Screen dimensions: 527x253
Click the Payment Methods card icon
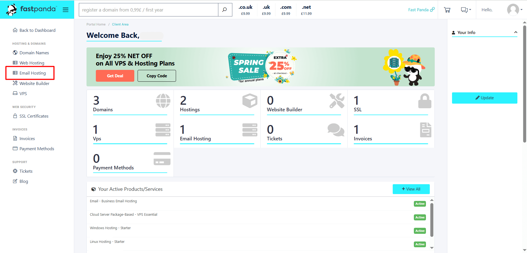[162, 159]
